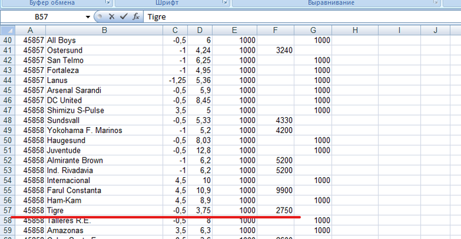
Task: Select row 57 header
Action: pos(8,211)
